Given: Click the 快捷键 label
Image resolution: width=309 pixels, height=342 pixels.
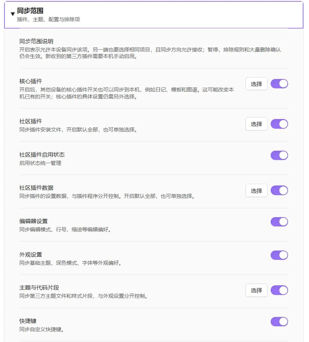Looking at the screenshot, I should (28, 321).
